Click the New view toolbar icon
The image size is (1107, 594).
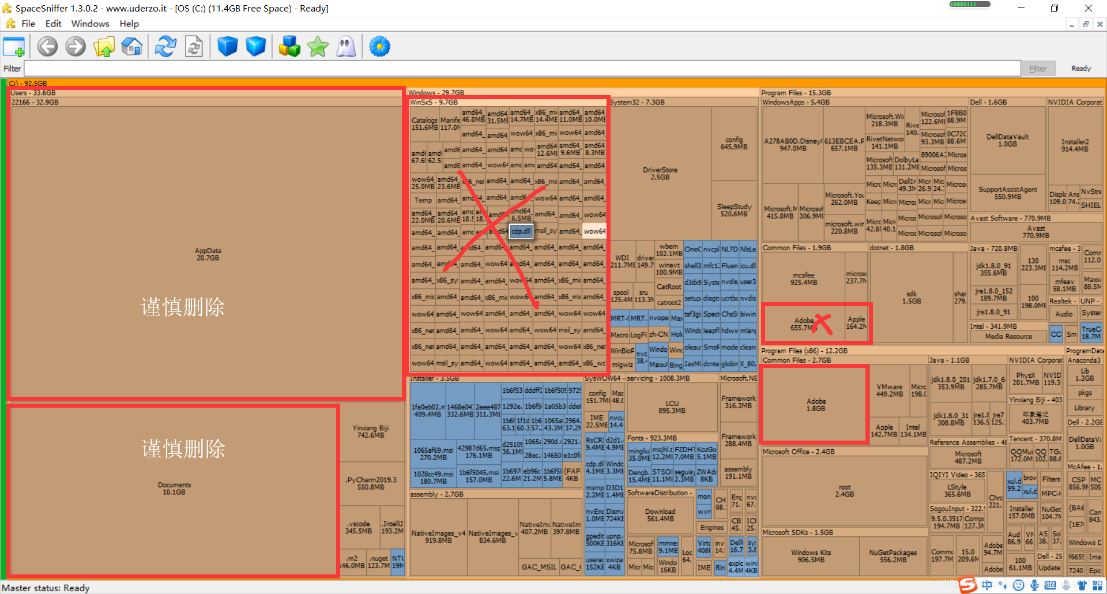(x=14, y=47)
